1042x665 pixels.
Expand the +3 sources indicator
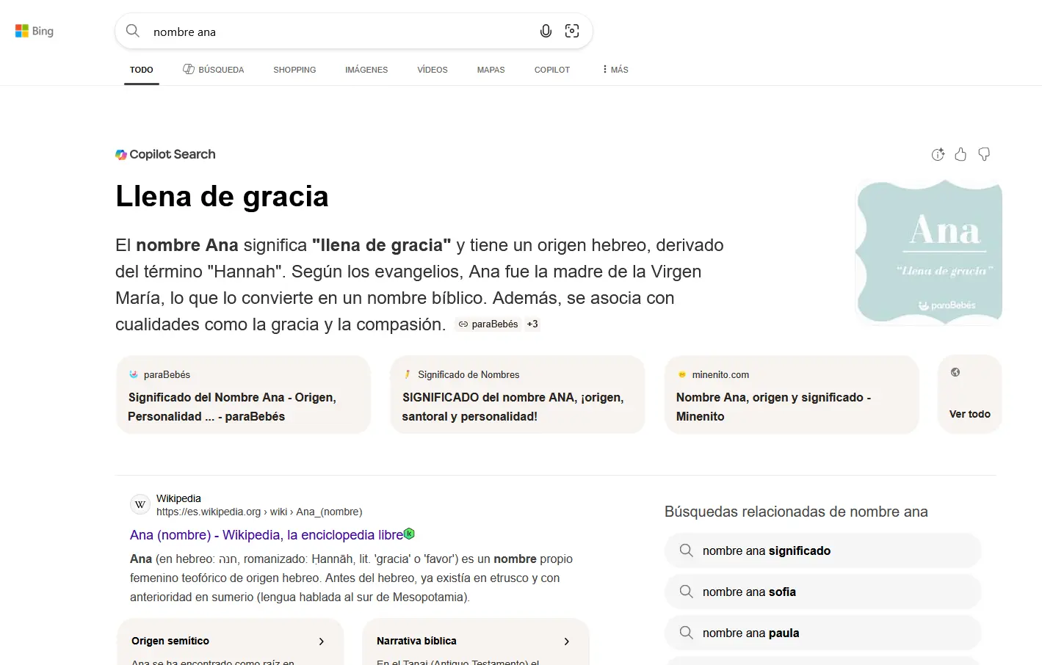[532, 324]
